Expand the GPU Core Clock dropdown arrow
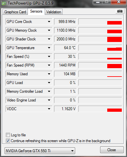The width and height of the screenshot is (127, 157). point(49,22)
